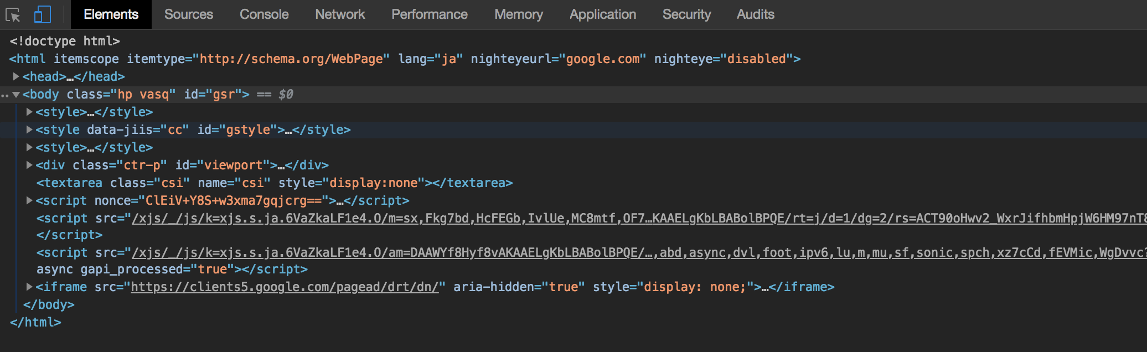Image resolution: width=1147 pixels, height=352 pixels.
Task: Expand the first style element under body
Action: pyautogui.click(x=29, y=112)
